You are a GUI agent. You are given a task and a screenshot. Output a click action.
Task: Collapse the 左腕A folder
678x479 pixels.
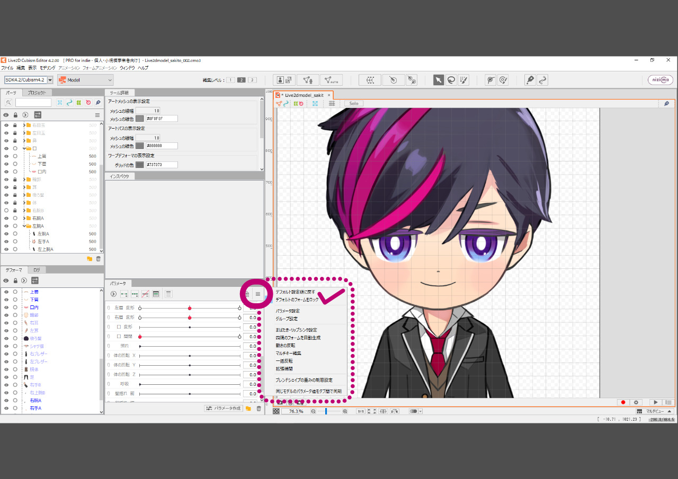[24, 226]
